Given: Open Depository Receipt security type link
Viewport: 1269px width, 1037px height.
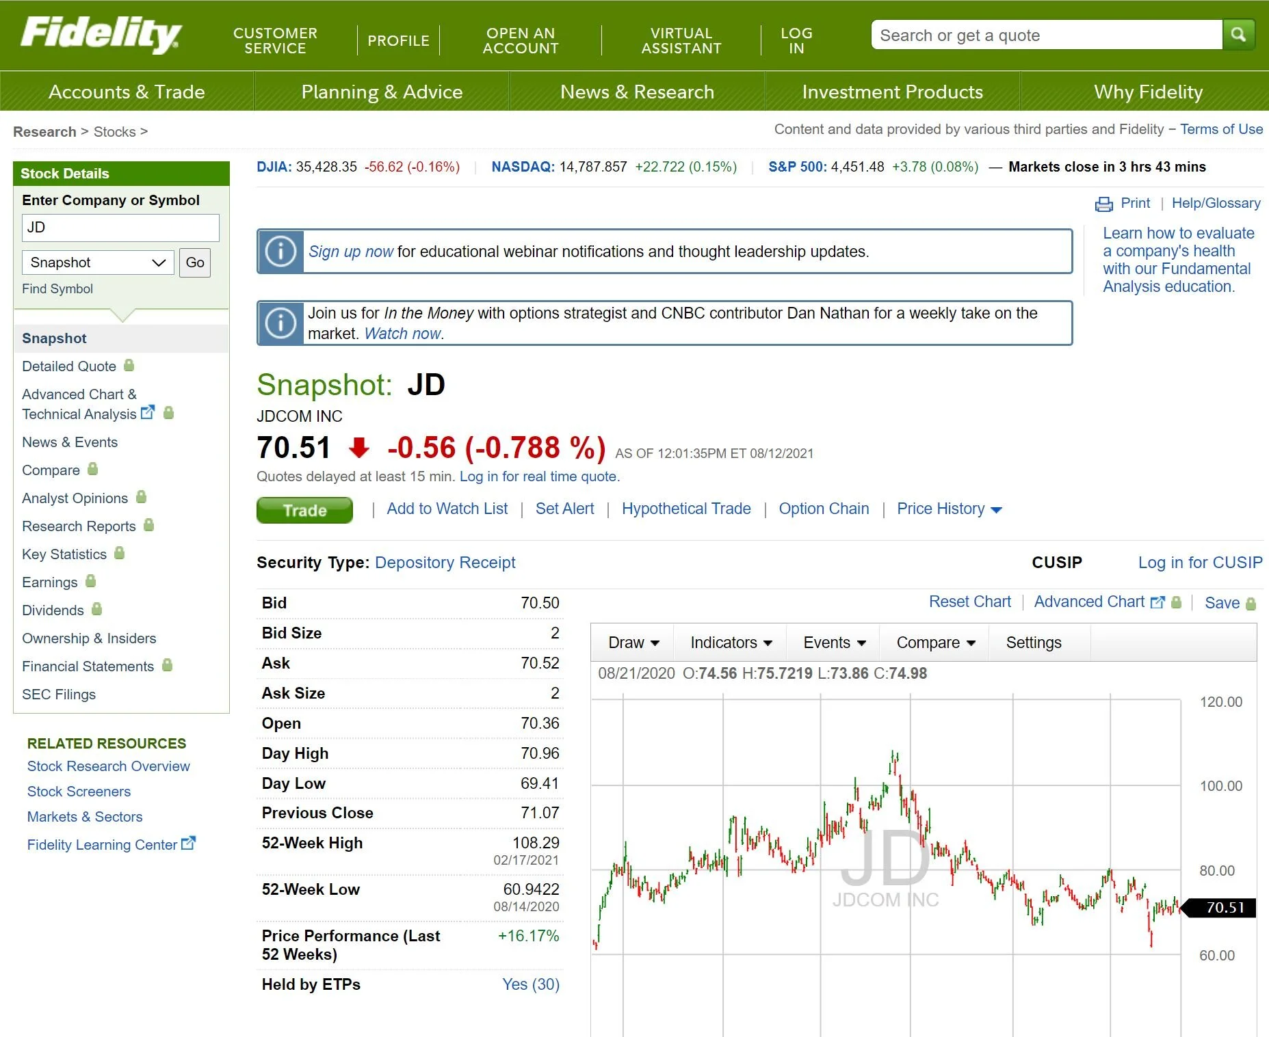Looking at the screenshot, I should 445,563.
